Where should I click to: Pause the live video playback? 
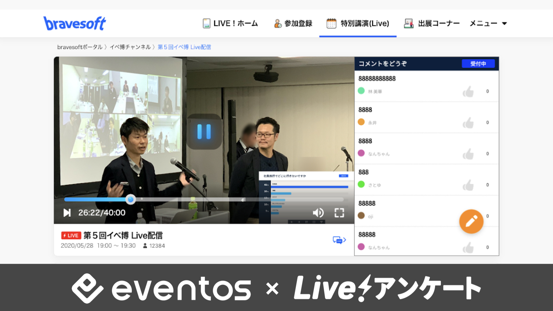pos(204,132)
